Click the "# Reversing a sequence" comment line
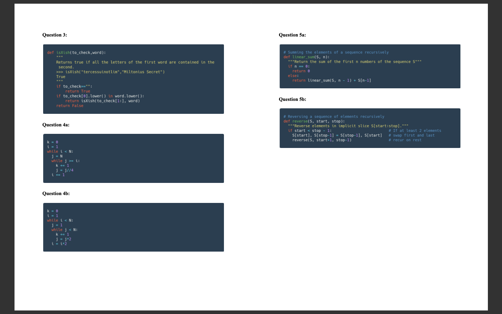Image resolution: width=502 pixels, height=314 pixels. [334, 117]
